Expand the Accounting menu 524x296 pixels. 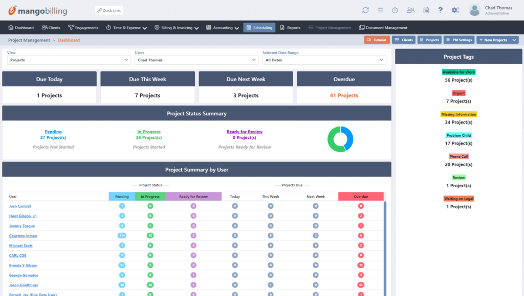223,28
